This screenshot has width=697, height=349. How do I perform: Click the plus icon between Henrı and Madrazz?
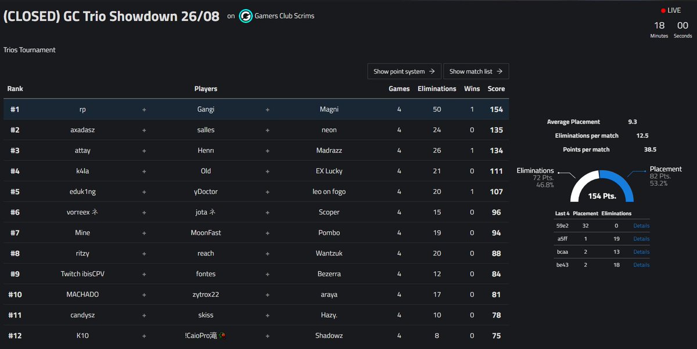coord(267,150)
